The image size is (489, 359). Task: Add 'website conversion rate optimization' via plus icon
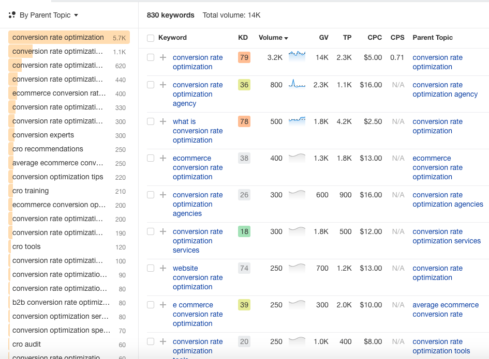coord(163,268)
